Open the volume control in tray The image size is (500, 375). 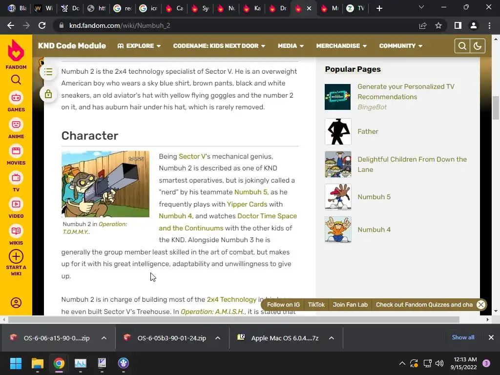tap(439, 363)
